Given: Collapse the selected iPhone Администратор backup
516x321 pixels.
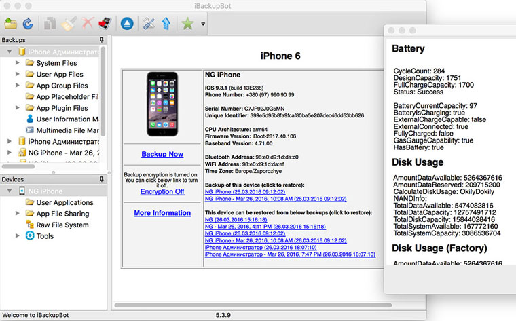Looking at the screenshot, I should (x=10, y=52).
